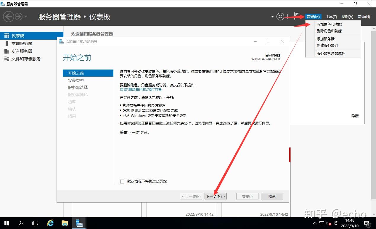Check 默认情况下将跳过此页 skip option
Screen dimensions: 376x229
coord(122,181)
